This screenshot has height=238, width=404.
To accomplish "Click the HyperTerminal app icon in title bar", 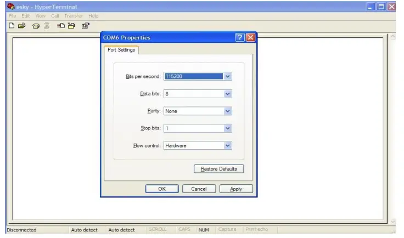I will [11, 7].
